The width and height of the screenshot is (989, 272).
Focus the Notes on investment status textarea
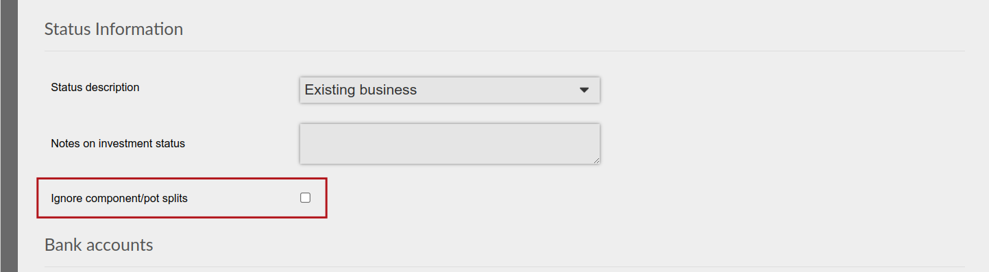tap(450, 144)
